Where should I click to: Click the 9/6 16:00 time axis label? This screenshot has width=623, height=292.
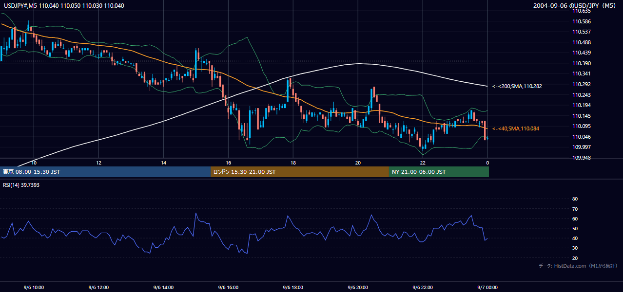click(x=228, y=288)
